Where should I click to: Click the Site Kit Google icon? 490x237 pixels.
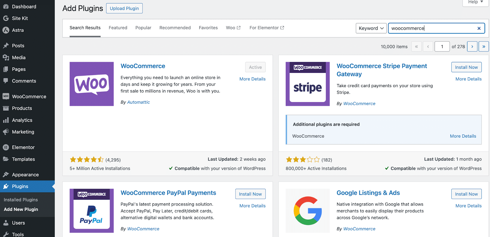point(6,18)
